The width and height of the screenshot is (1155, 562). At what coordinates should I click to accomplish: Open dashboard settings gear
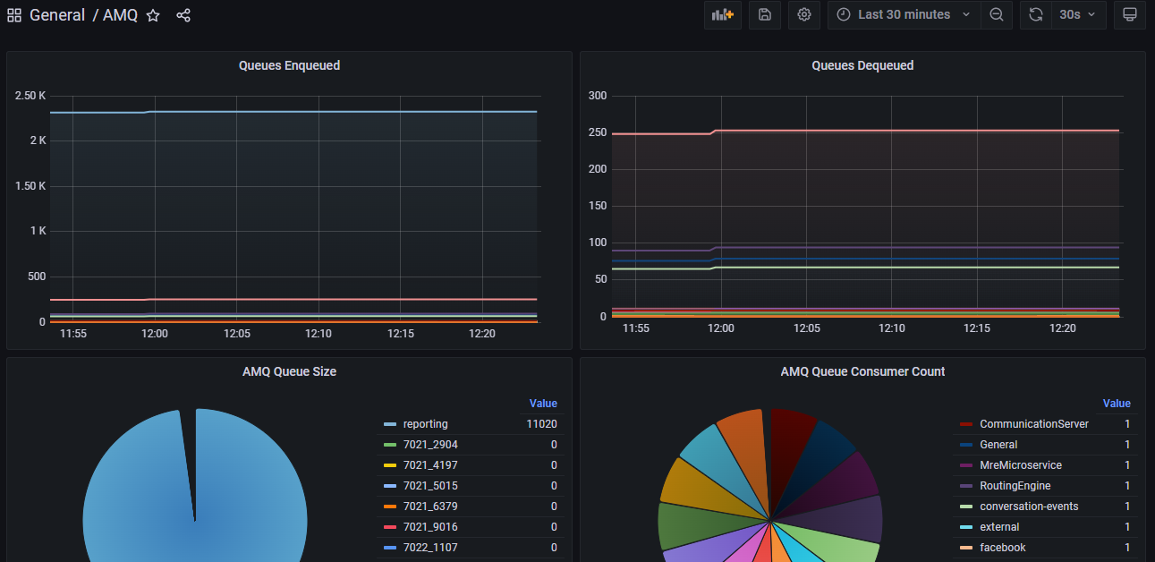pyautogui.click(x=803, y=15)
